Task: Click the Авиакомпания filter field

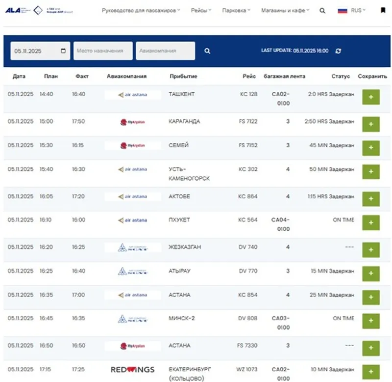Action: tap(165, 51)
